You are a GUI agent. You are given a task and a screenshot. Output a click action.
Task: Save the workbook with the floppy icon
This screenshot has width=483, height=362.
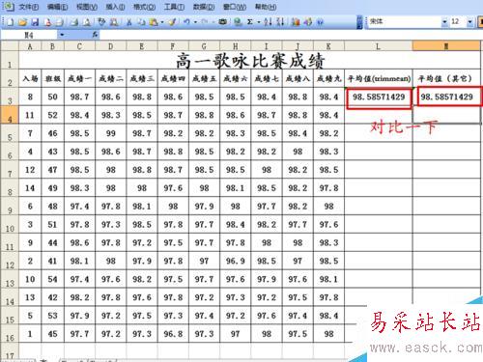(35, 22)
